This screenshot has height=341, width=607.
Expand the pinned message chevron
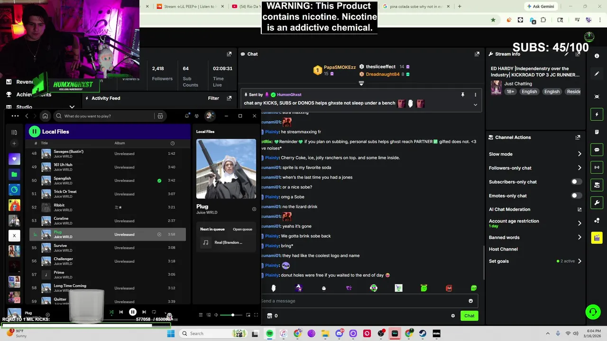click(475, 105)
